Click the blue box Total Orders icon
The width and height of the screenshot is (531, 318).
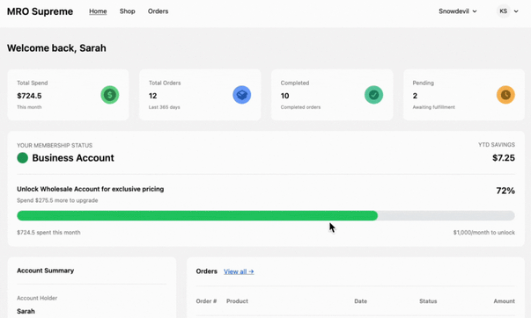click(242, 95)
